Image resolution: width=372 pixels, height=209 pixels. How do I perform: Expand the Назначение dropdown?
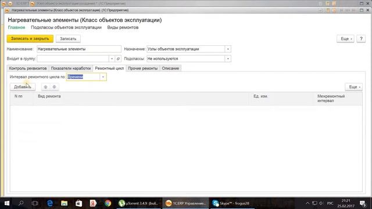228,49
